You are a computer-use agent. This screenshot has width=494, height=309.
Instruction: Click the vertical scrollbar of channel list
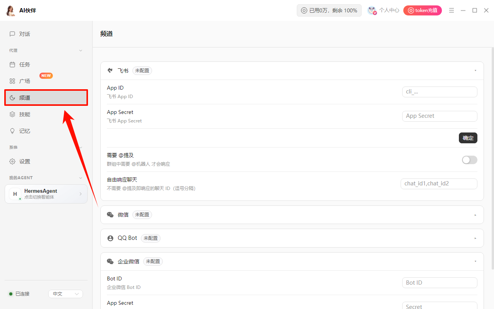(x=492, y=158)
